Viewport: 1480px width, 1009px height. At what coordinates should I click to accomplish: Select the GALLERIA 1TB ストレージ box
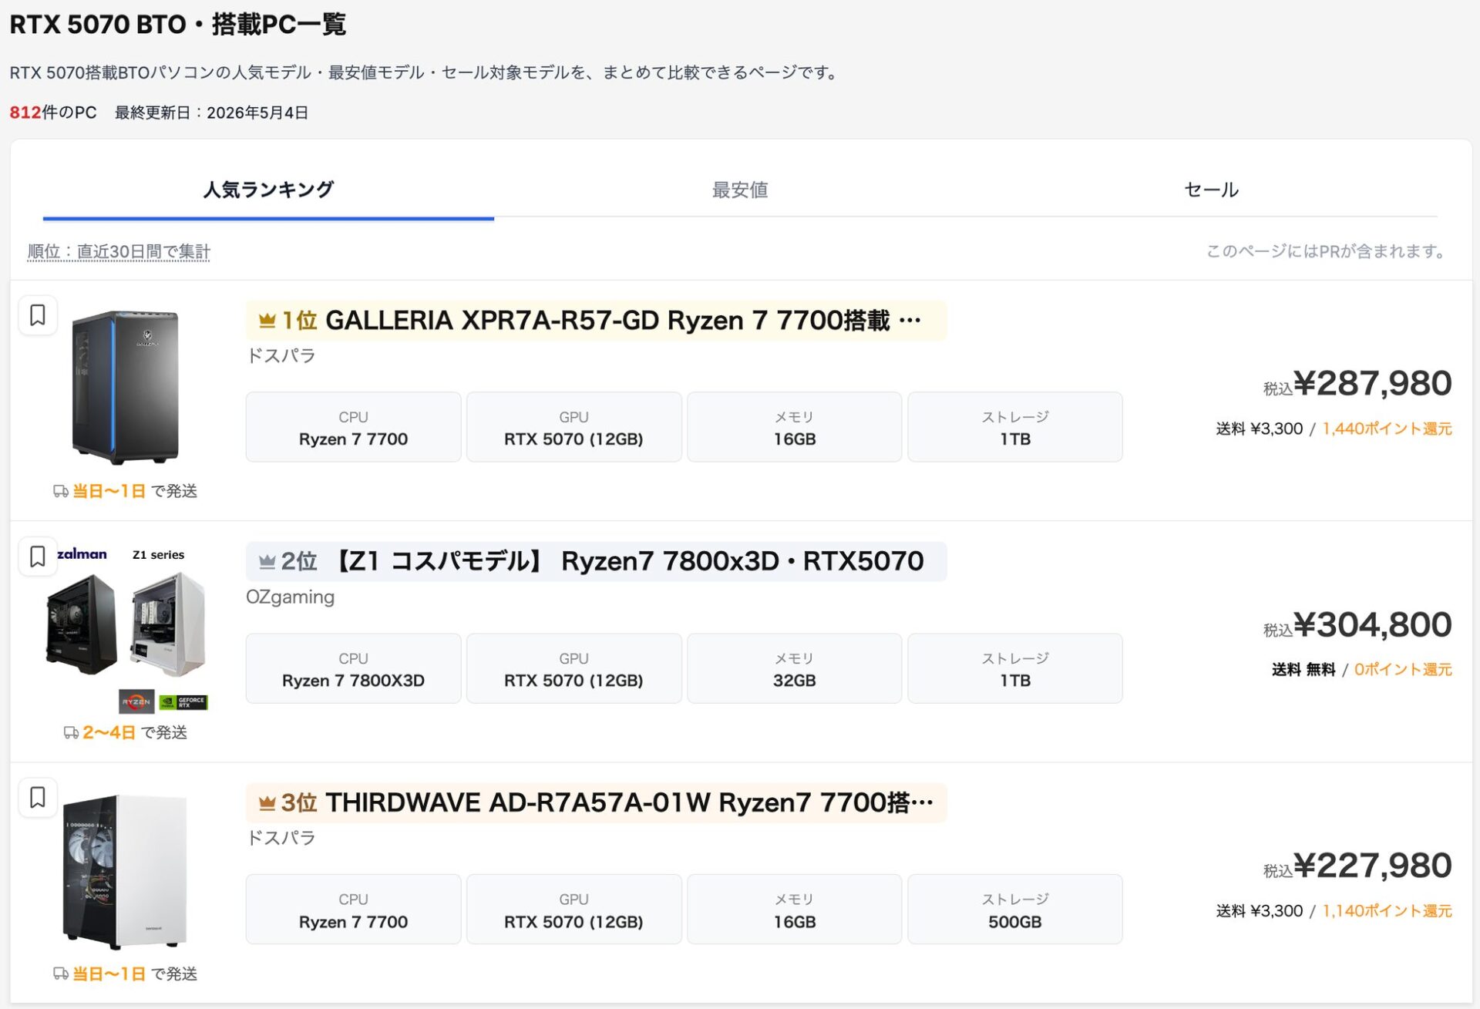(x=1014, y=427)
